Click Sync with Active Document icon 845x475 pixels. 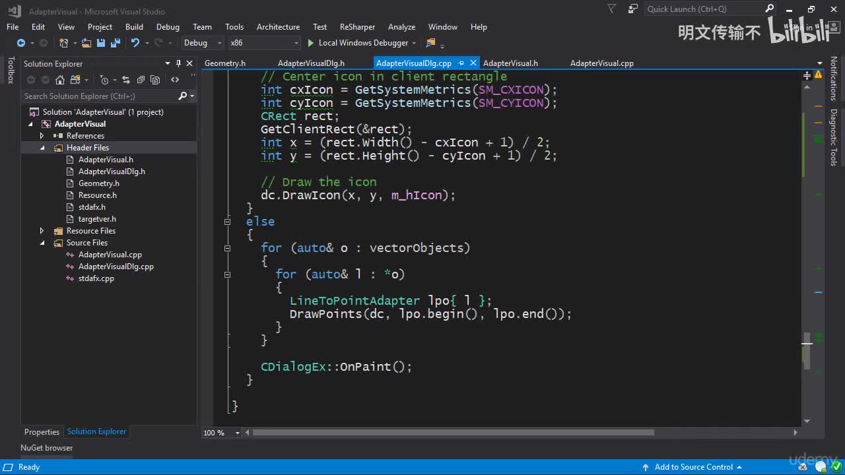coord(125,80)
